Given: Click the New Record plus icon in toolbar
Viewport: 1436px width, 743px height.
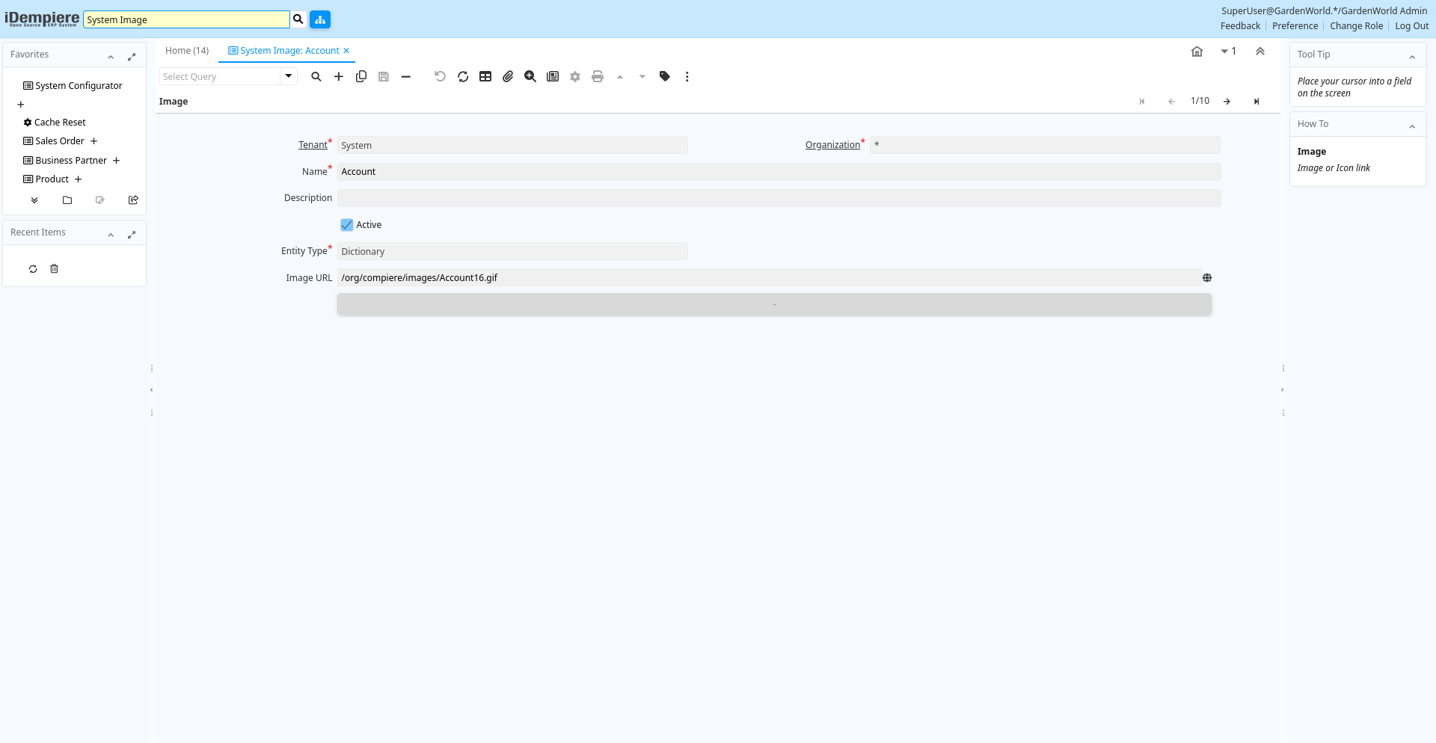Looking at the screenshot, I should click(339, 76).
